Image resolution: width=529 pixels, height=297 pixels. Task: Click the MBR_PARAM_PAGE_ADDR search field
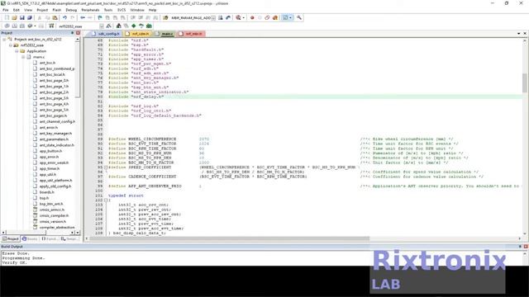coord(191,18)
